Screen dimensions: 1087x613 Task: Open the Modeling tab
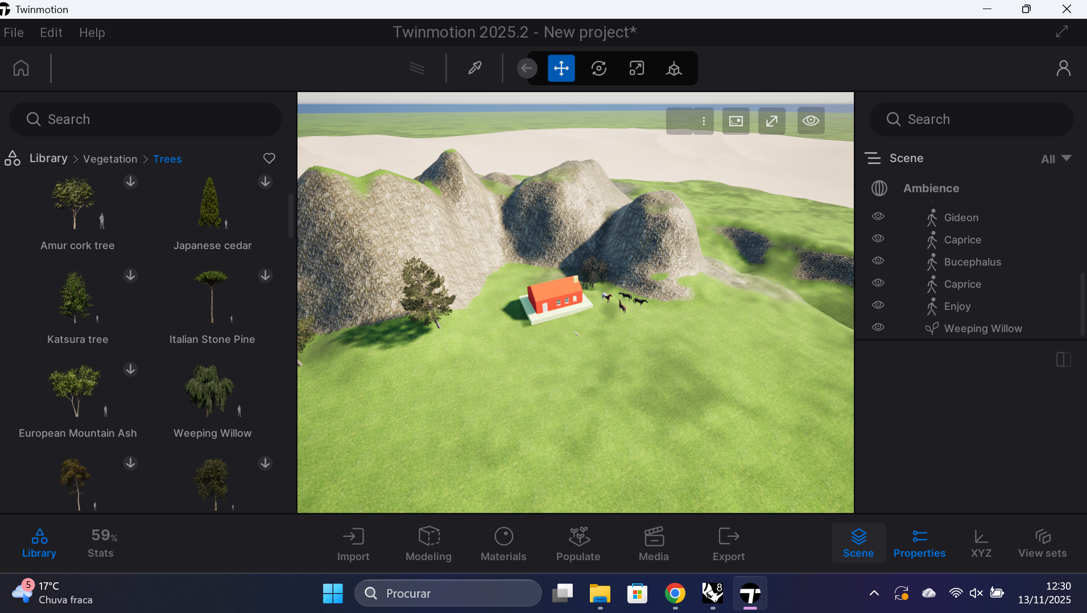coord(428,544)
